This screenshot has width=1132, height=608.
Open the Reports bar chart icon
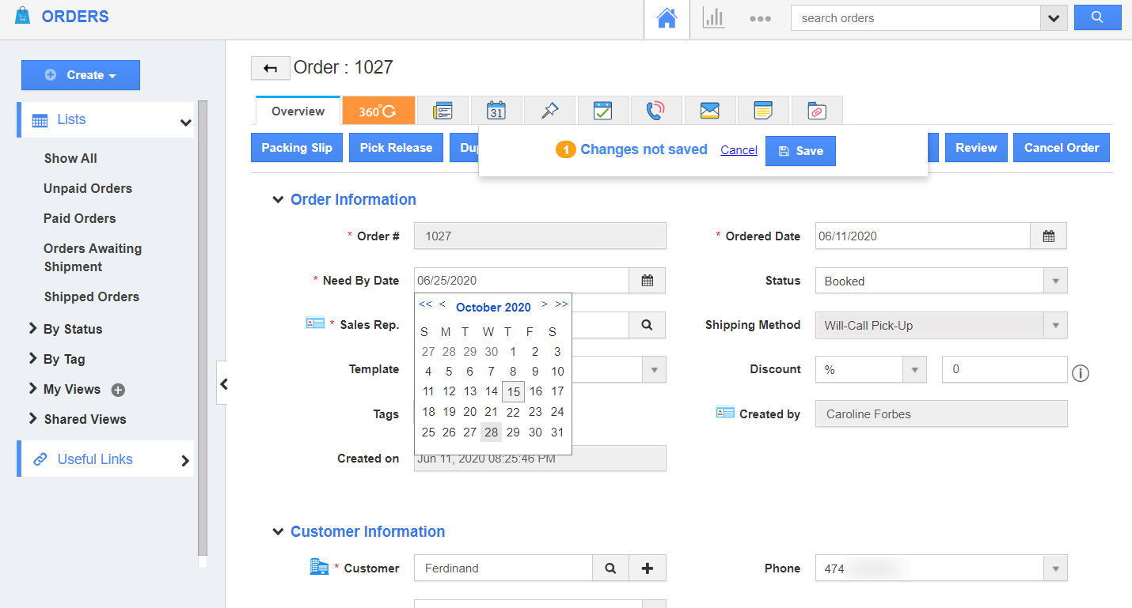pyautogui.click(x=714, y=19)
